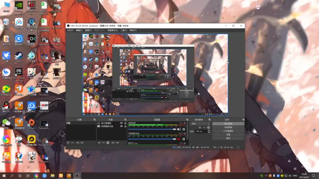Open the View (V) menu in OBS

coord(88,30)
